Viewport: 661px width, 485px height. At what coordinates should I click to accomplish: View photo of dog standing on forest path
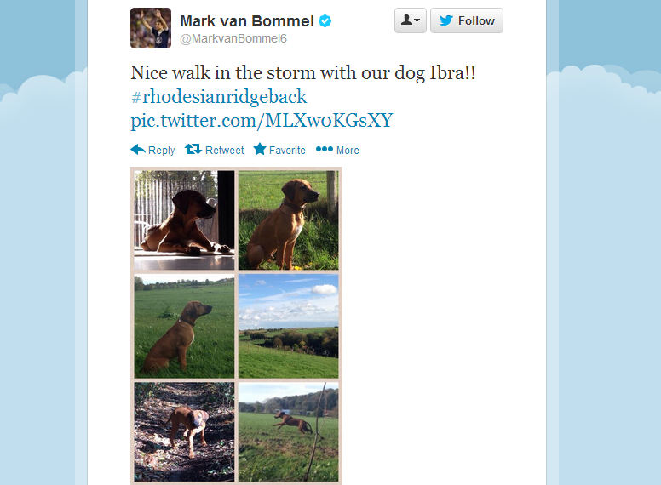pos(184,431)
